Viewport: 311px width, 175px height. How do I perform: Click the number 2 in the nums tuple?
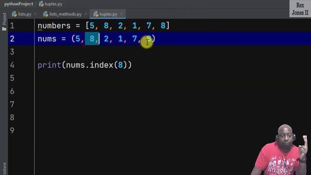[106, 39]
